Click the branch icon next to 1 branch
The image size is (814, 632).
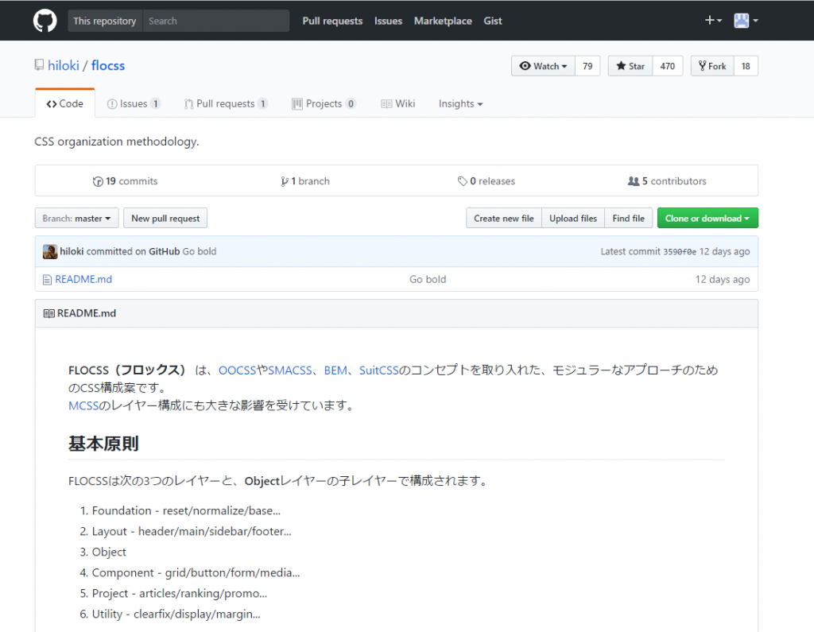coord(285,180)
